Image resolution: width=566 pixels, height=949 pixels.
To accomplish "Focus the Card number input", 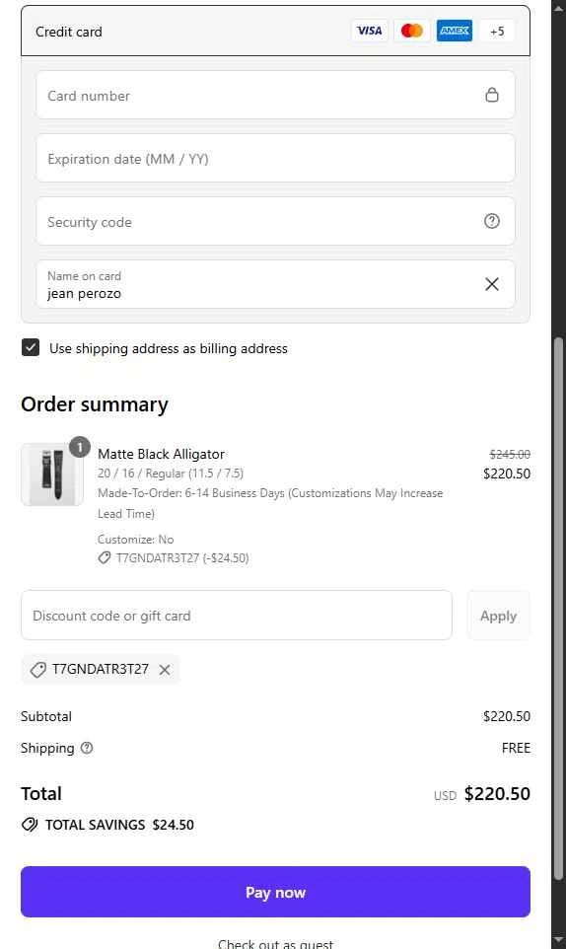I will point(275,95).
